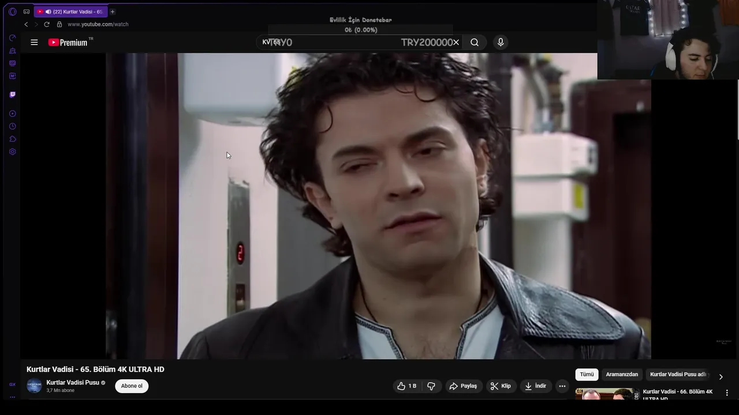The width and height of the screenshot is (739, 415).
Task: Reload the page with refresh icon
Action: [47, 24]
